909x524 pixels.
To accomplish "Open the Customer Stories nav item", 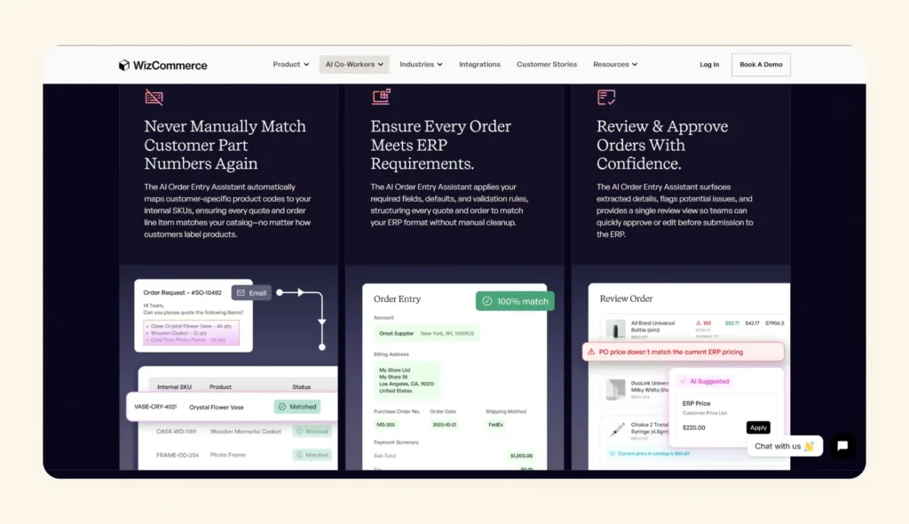I will click(547, 65).
